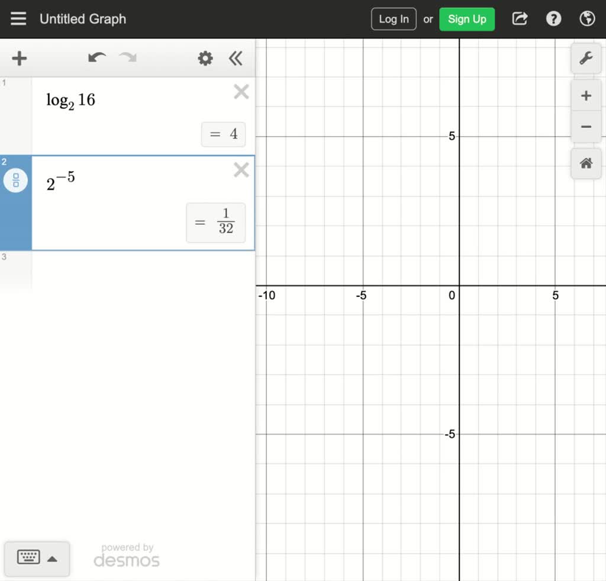Share the graph

(520, 19)
